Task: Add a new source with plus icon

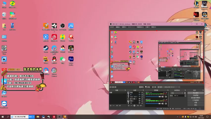Action: pyautogui.click(x=129, y=106)
